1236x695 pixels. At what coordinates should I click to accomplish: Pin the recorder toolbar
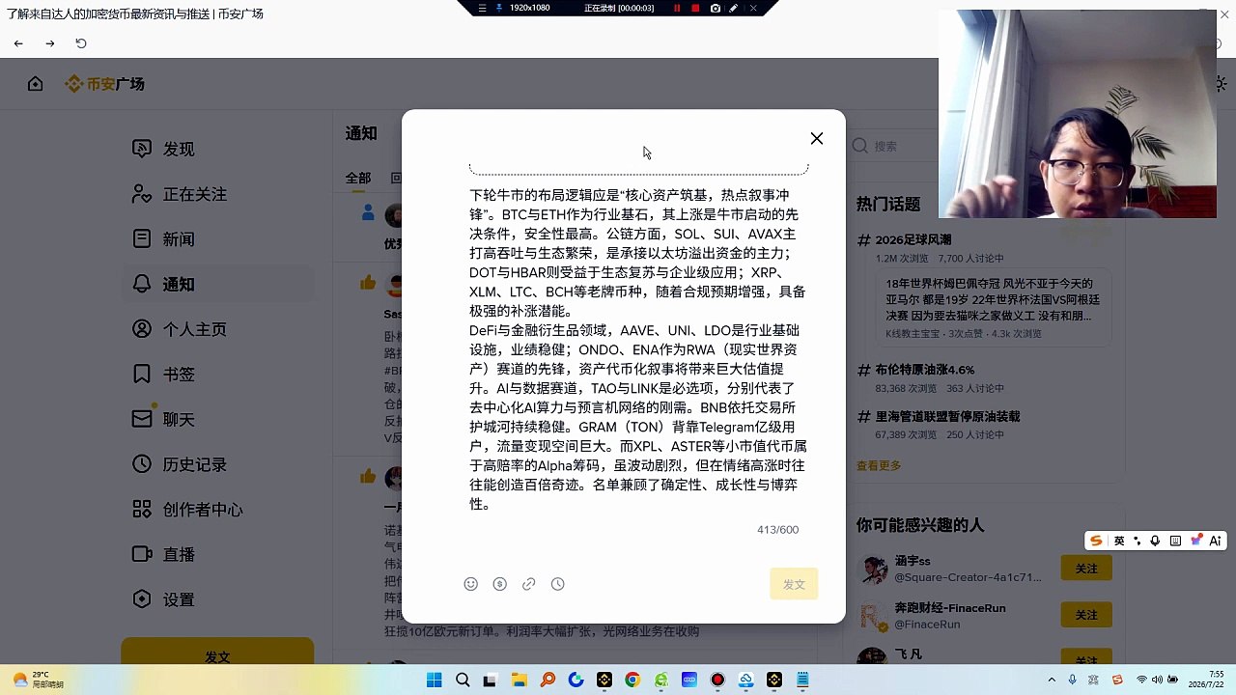[499, 8]
